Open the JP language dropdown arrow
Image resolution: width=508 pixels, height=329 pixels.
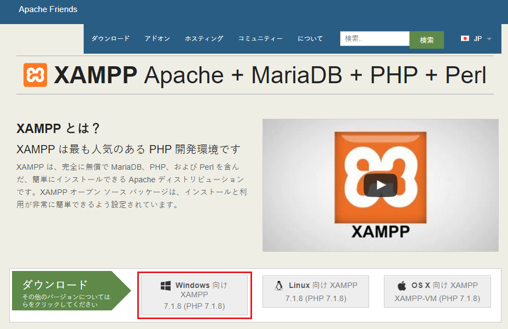coord(489,39)
